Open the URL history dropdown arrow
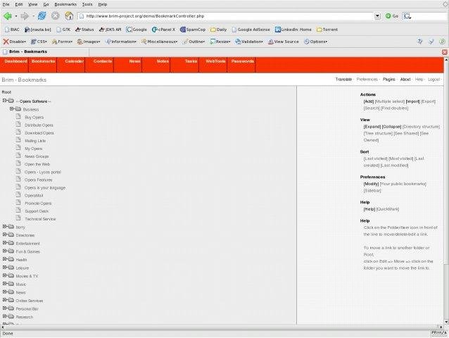Viewport: 449px width, 338px height. (x=377, y=15)
